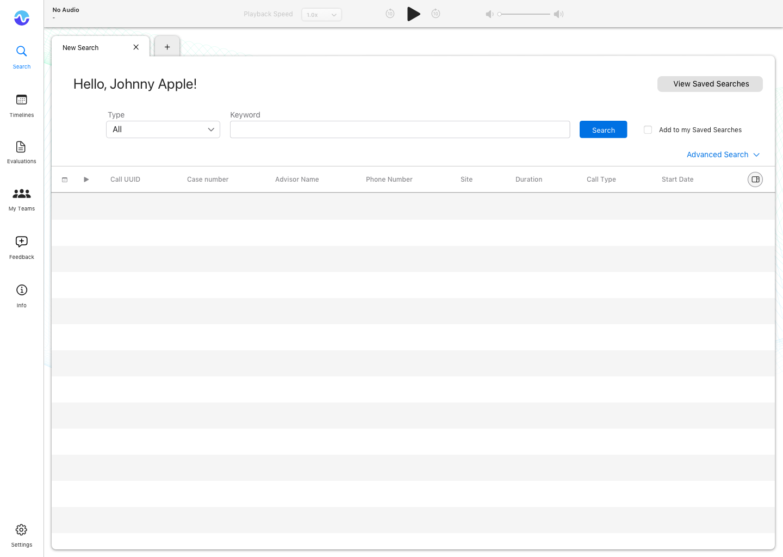783x557 pixels.
Task: Click the View Saved Searches button
Action: (710, 84)
